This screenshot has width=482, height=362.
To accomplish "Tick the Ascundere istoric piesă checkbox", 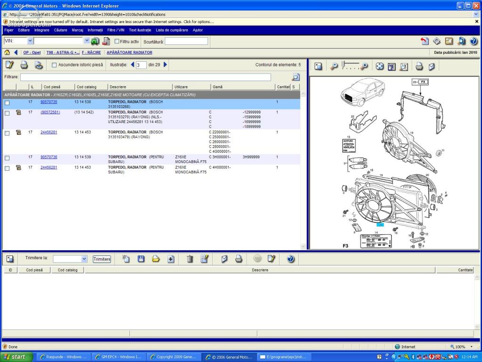I will click(x=54, y=65).
